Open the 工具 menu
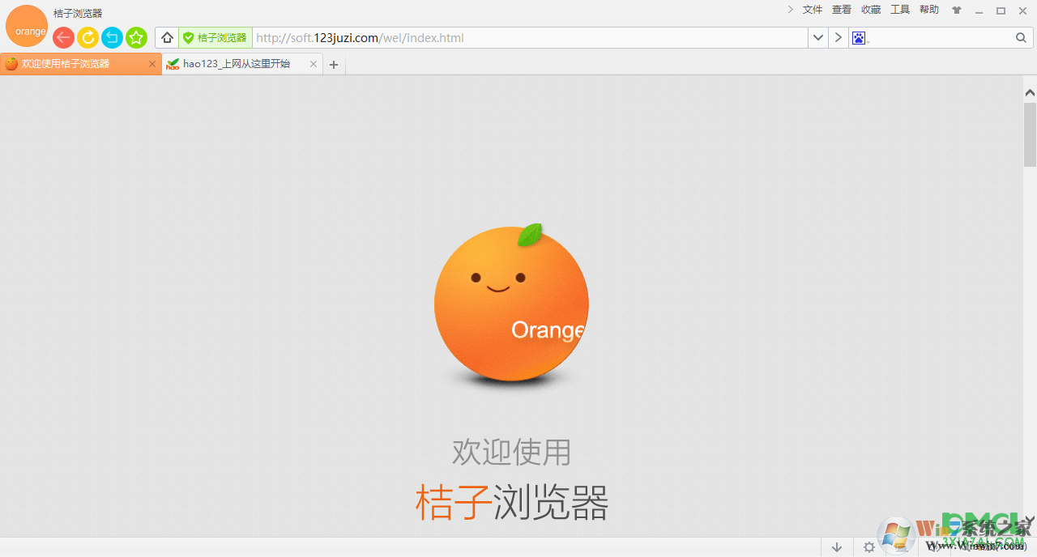The width and height of the screenshot is (1037, 557). [899, 10]
